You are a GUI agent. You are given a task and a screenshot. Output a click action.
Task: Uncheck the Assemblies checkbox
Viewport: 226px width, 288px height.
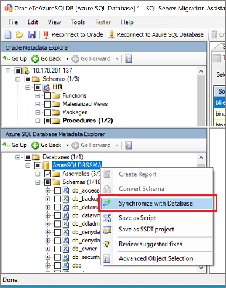pyautogui.click(x=47, y=174)
